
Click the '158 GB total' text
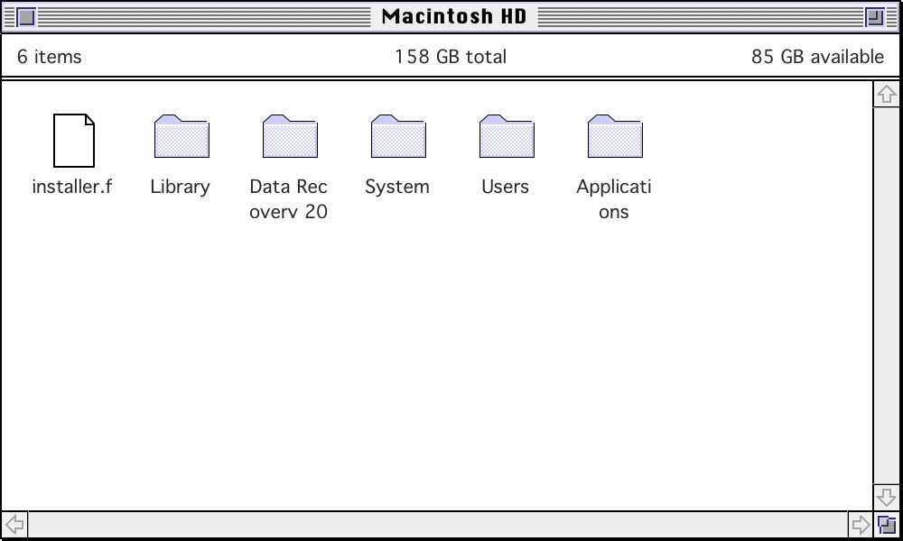click(x=451, y=56)
